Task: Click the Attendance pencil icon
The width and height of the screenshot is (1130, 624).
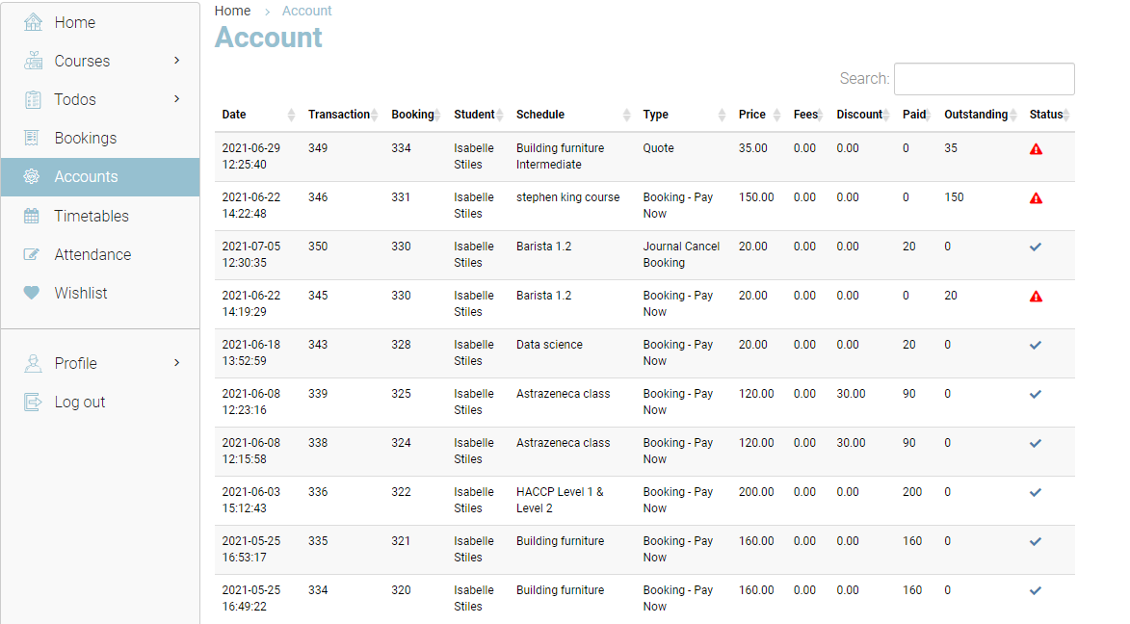Action: pos(33,254)
